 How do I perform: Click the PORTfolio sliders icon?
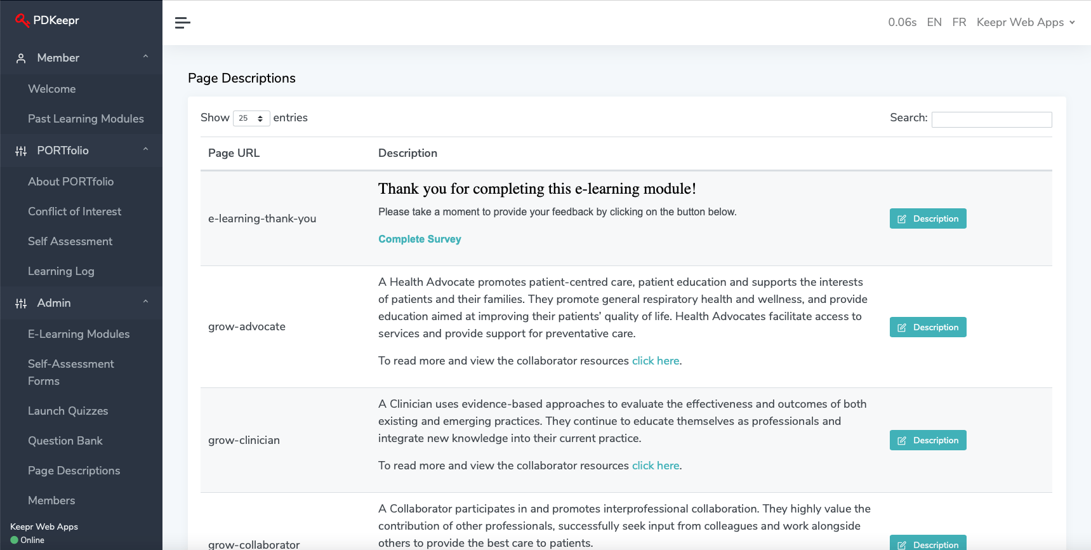[21, 151]
